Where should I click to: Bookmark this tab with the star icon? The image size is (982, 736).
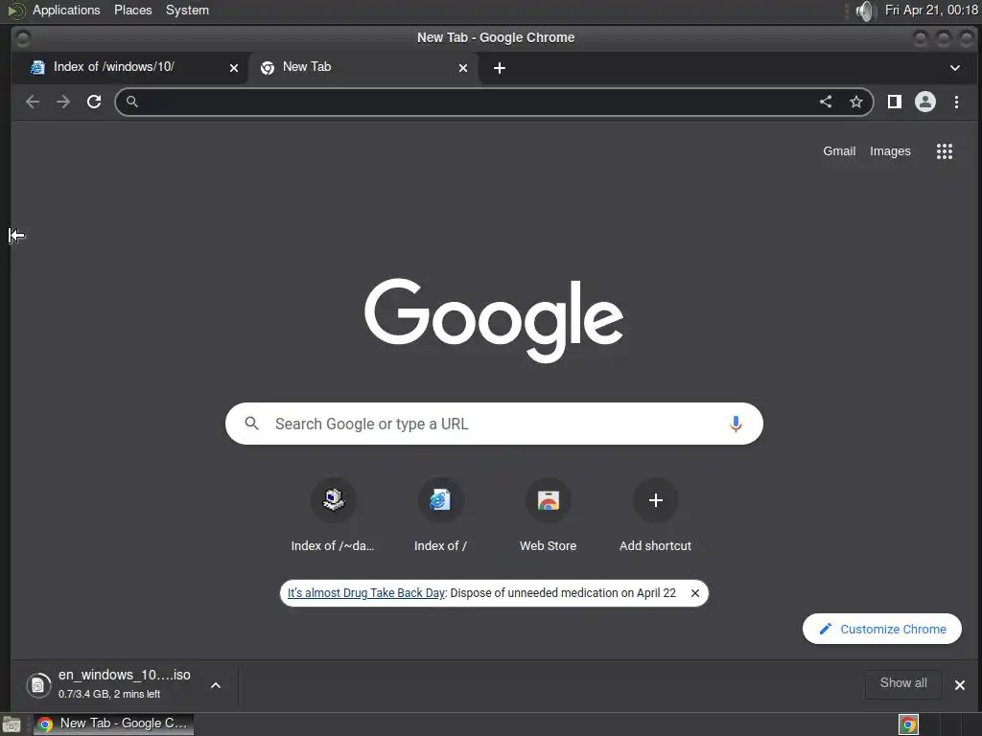click(x=856, y=102)
